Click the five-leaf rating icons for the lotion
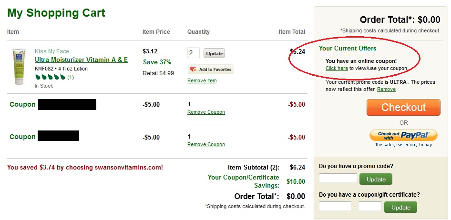The height and width of the screenshot is (220, 451). tap(51, 77)
